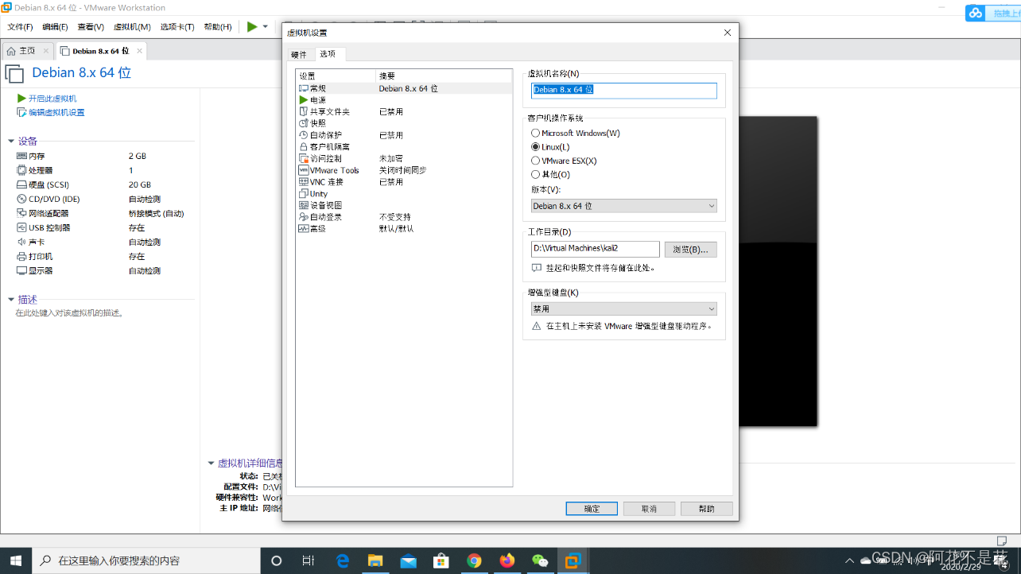Open 版本 dropdown showing Debian 8.x 64 位

(624, 206)
